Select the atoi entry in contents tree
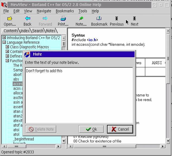Image resolution: width=172 pixels, height=156 pixels. click(16, 130)
